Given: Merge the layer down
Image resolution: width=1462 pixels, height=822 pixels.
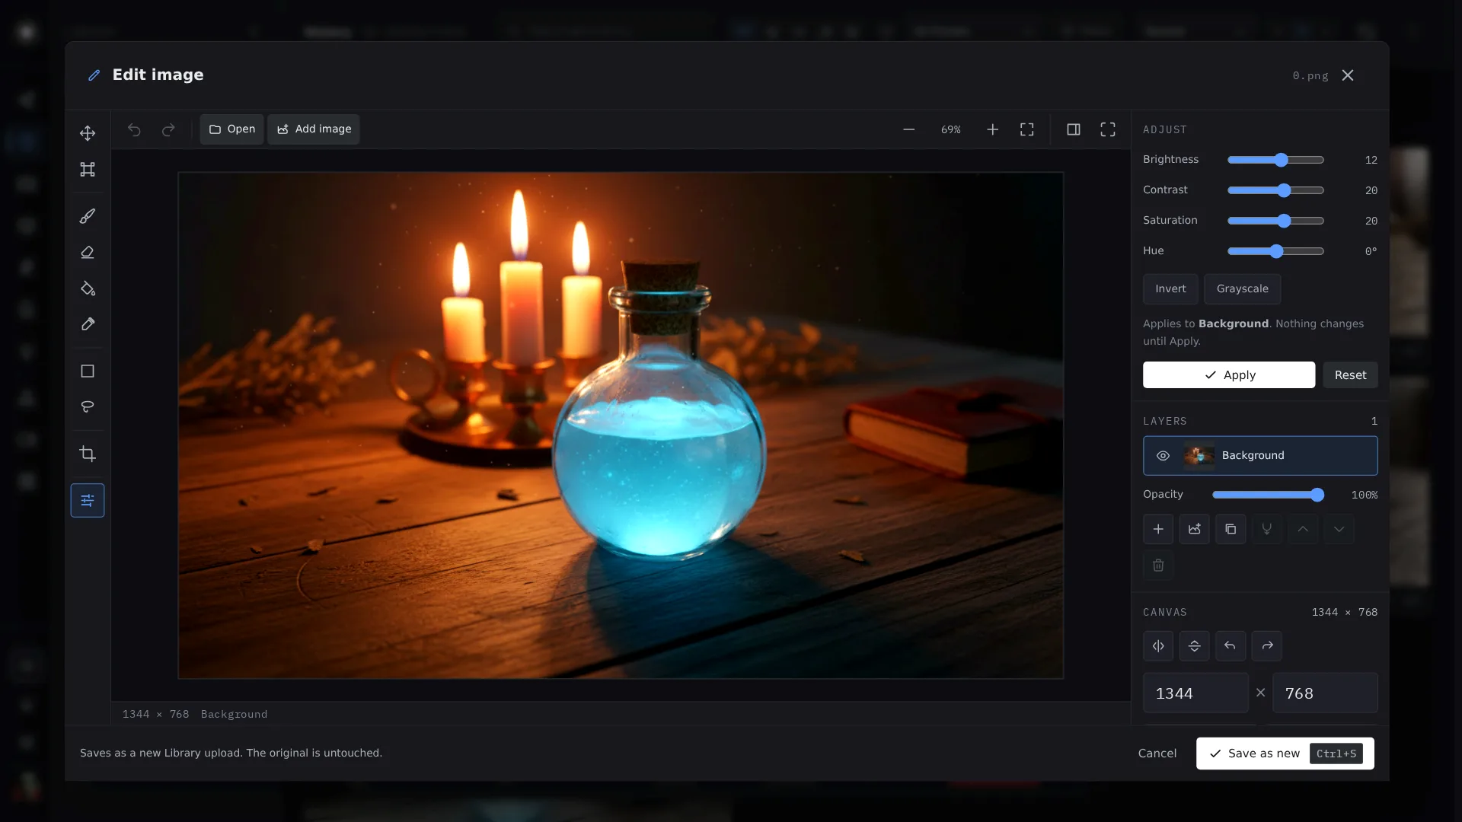Looking at the screenshot, I should pos(1266,529).
